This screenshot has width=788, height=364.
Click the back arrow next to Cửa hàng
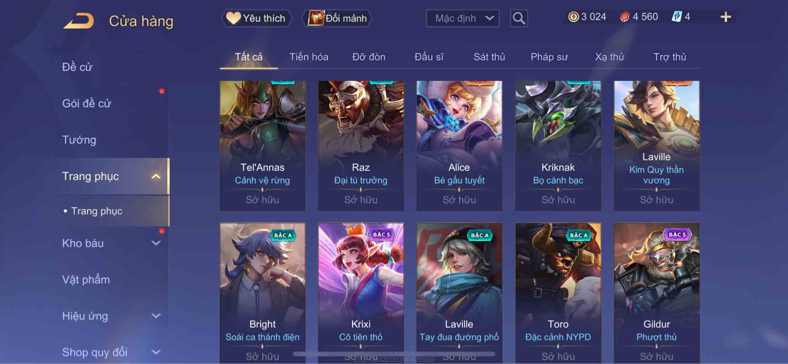pos(78,21)
